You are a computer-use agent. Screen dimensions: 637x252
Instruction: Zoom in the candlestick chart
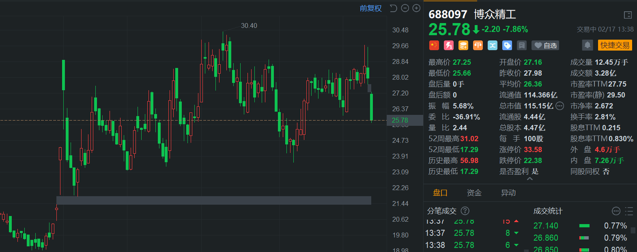(x=416, y=8)
